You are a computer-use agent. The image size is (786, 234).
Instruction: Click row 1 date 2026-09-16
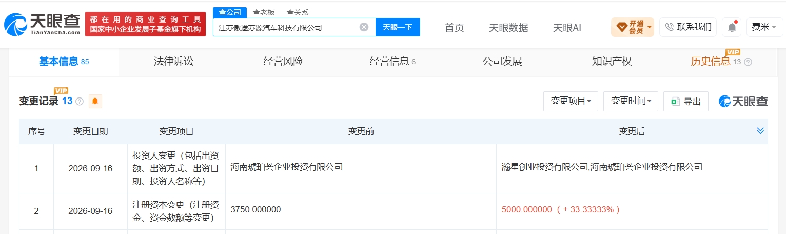90,168
